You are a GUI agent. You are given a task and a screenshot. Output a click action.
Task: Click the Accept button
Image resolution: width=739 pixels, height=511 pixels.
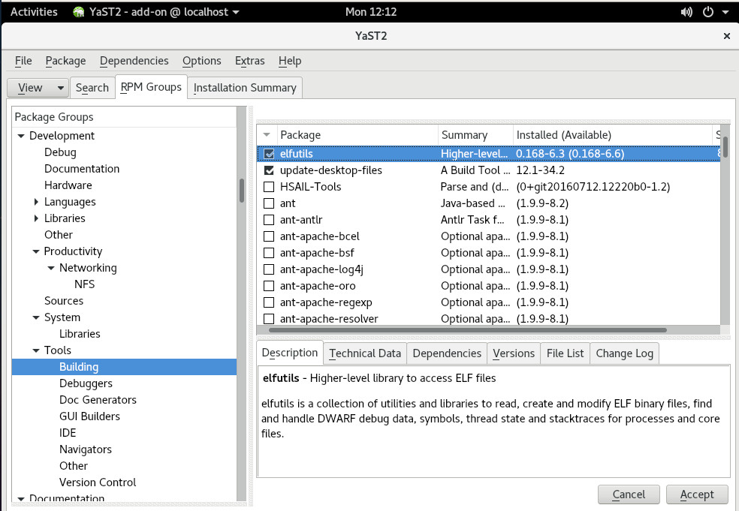coord(696,494)
